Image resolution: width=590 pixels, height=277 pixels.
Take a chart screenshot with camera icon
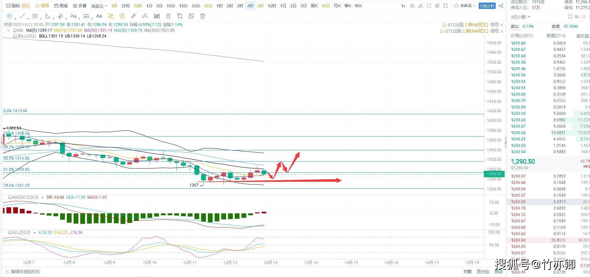[x=412, y=6]
